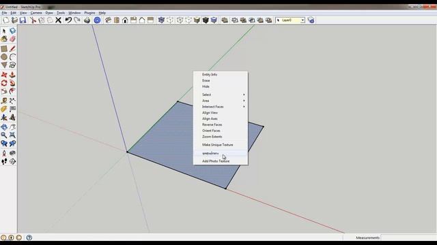Viewport: 437px width, 245px height.
Task: Enable Shaded face style
Action: coord(197,20)
